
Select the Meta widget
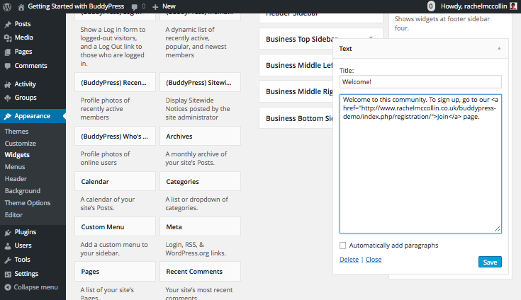coord(200,226)
